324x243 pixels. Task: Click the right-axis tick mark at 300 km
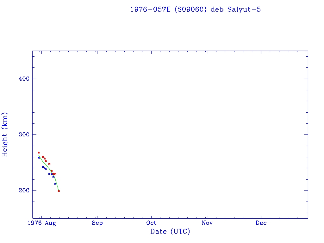pyautogui.click(x=306, y=134)
